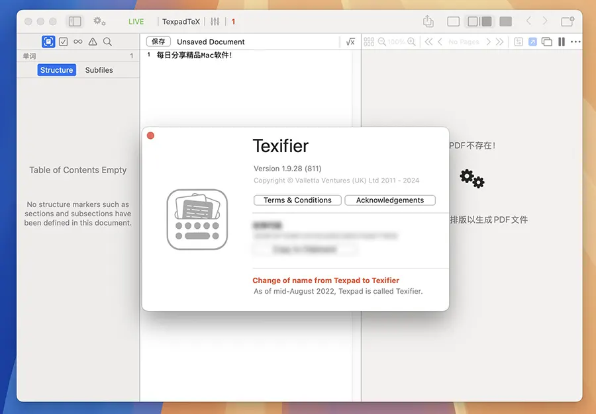Open the typeset gears settings icon

99,22
